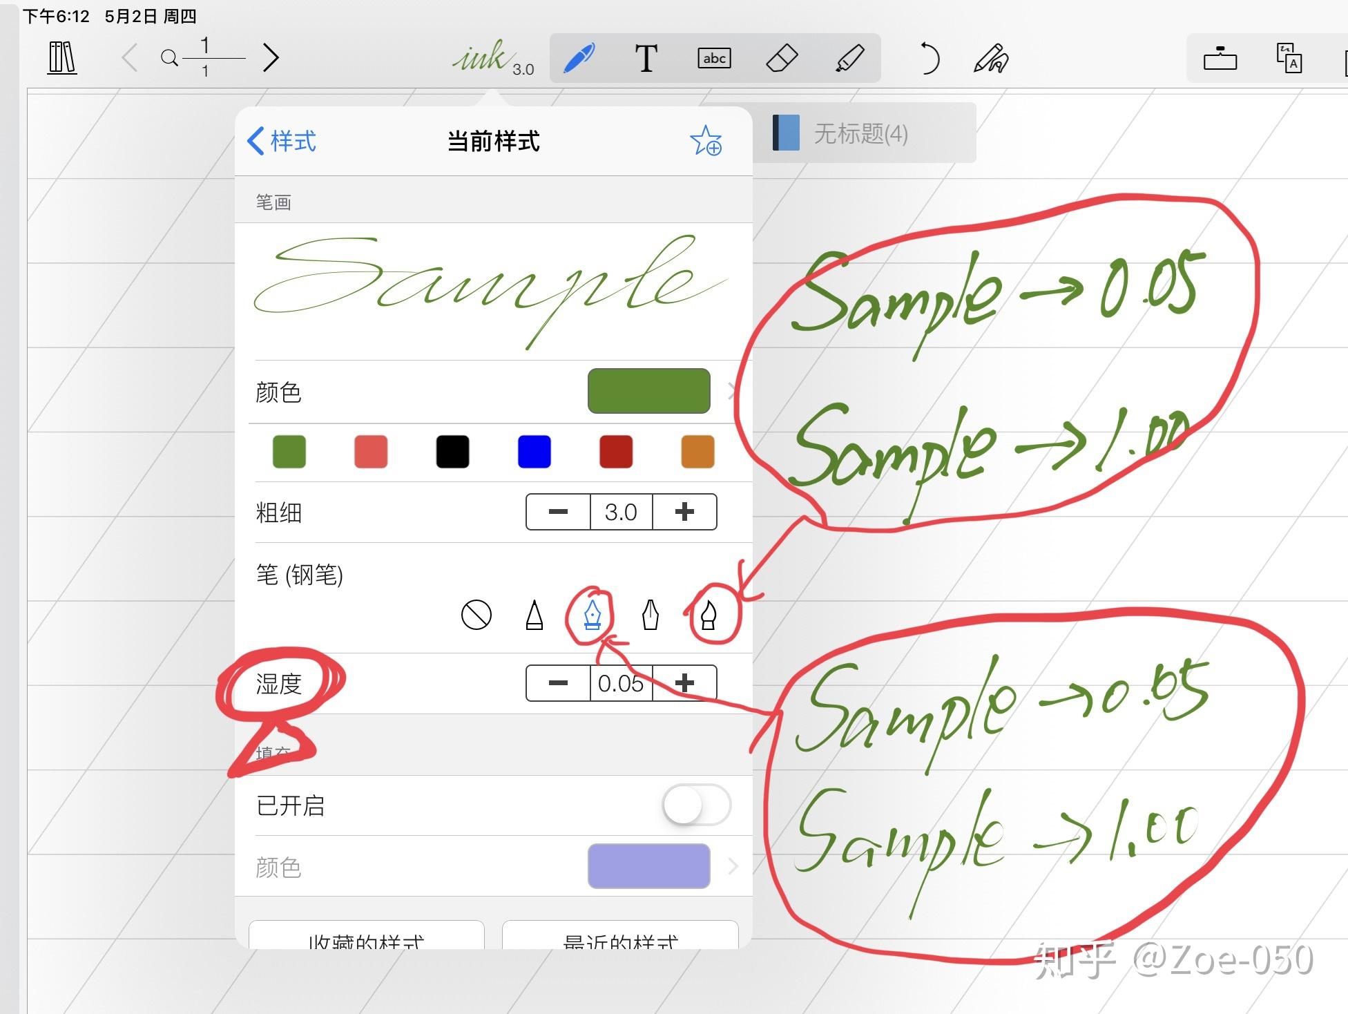
Task: Select the blue color swatch
Action: [x=533, y=452]
